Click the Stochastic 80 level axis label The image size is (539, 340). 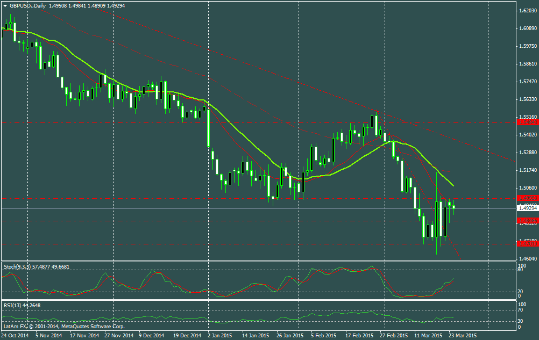click(521, 270)
